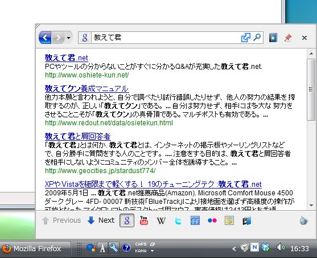Click the language bar dotted grip handle
317x258 pixels.
click(x=79, y=248)
